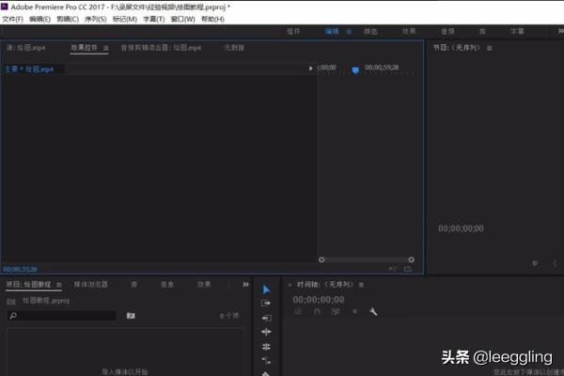Open the 信息 tab in project panel

pyautogui.click(x=167, y=284)
